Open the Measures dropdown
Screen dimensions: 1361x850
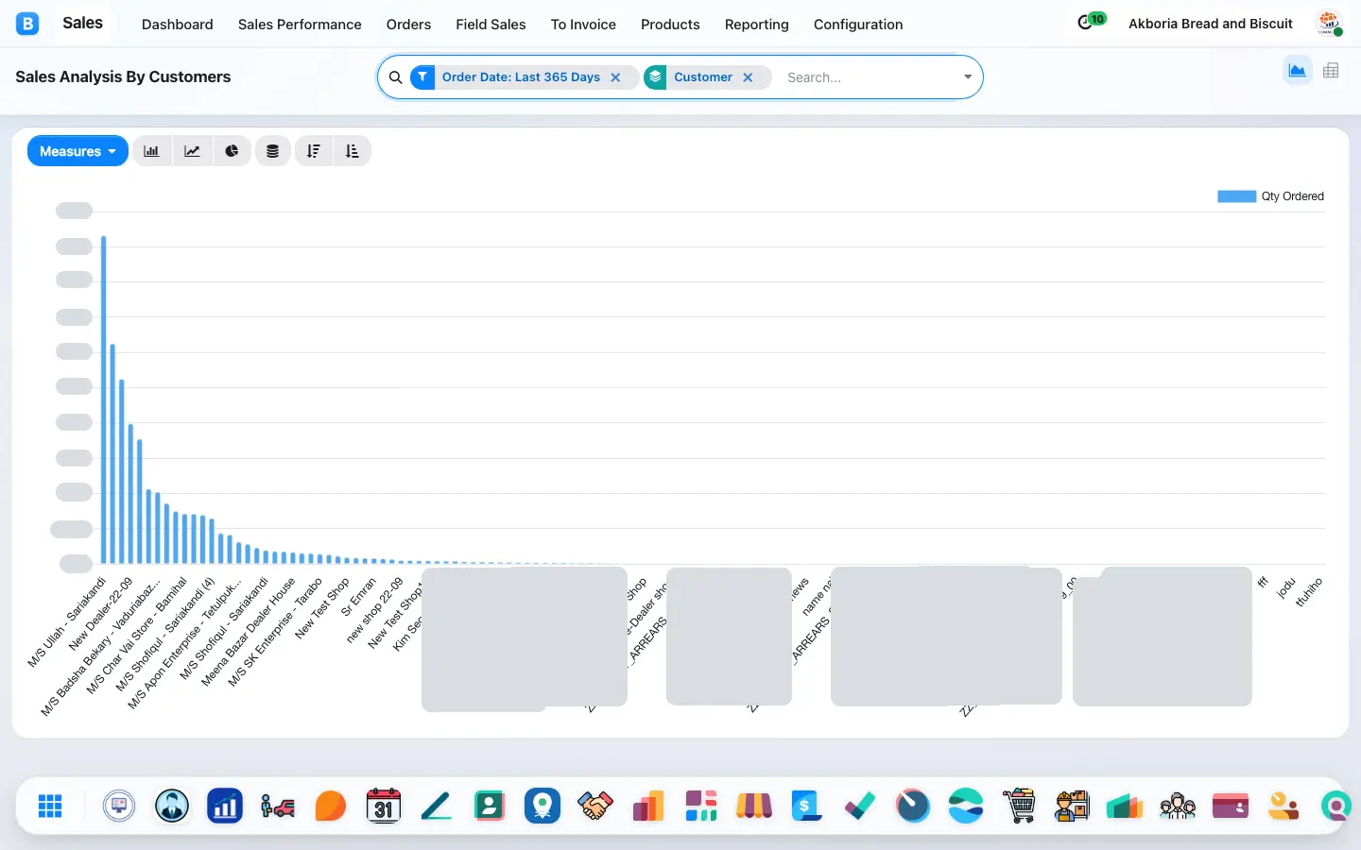point(78,151)
